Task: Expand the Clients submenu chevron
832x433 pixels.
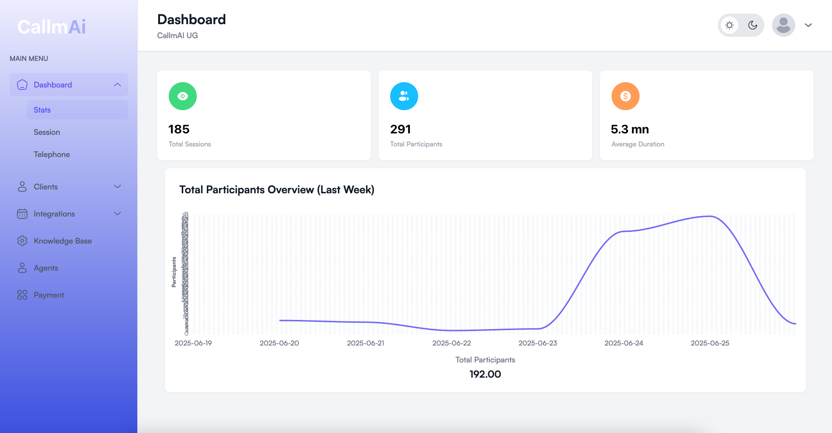Action: coord(117,187)
